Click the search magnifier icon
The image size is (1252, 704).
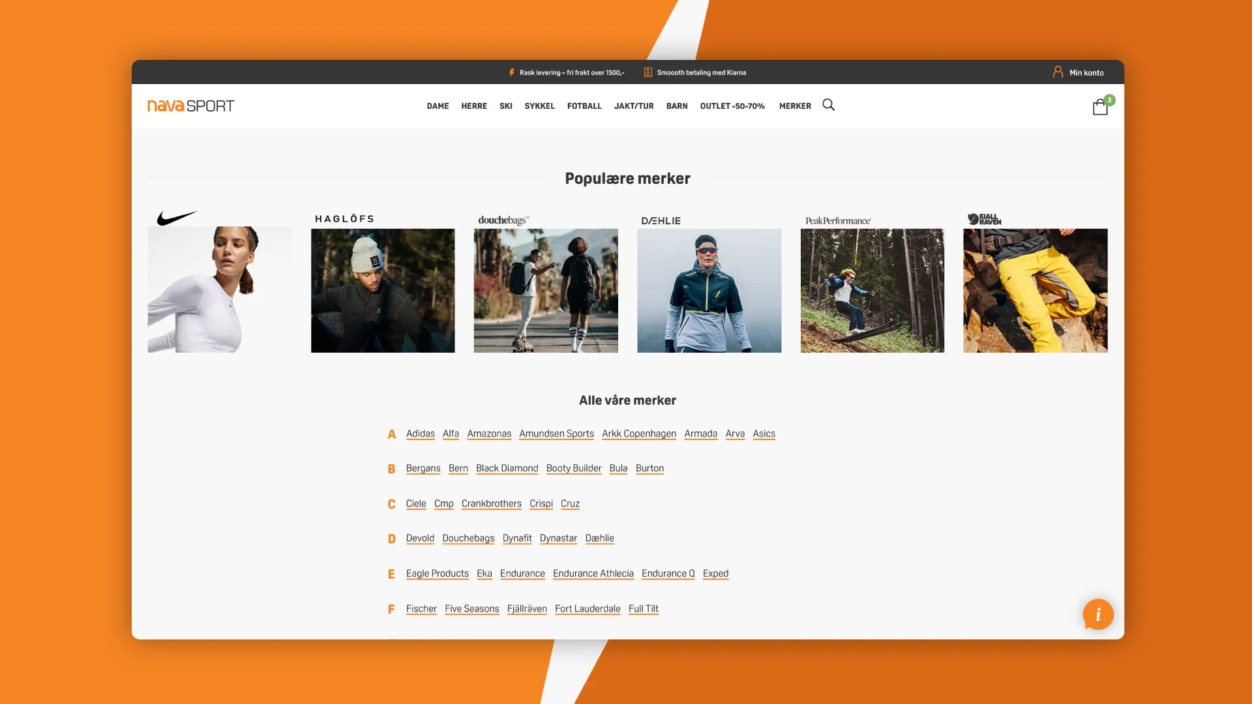pos(828,105)
